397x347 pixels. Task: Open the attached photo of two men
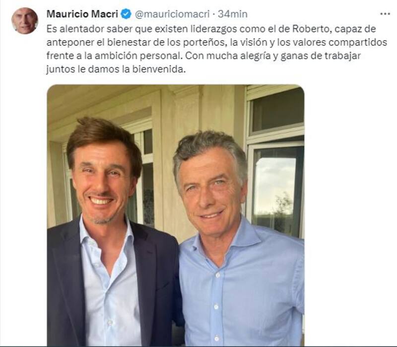point(176,215)
